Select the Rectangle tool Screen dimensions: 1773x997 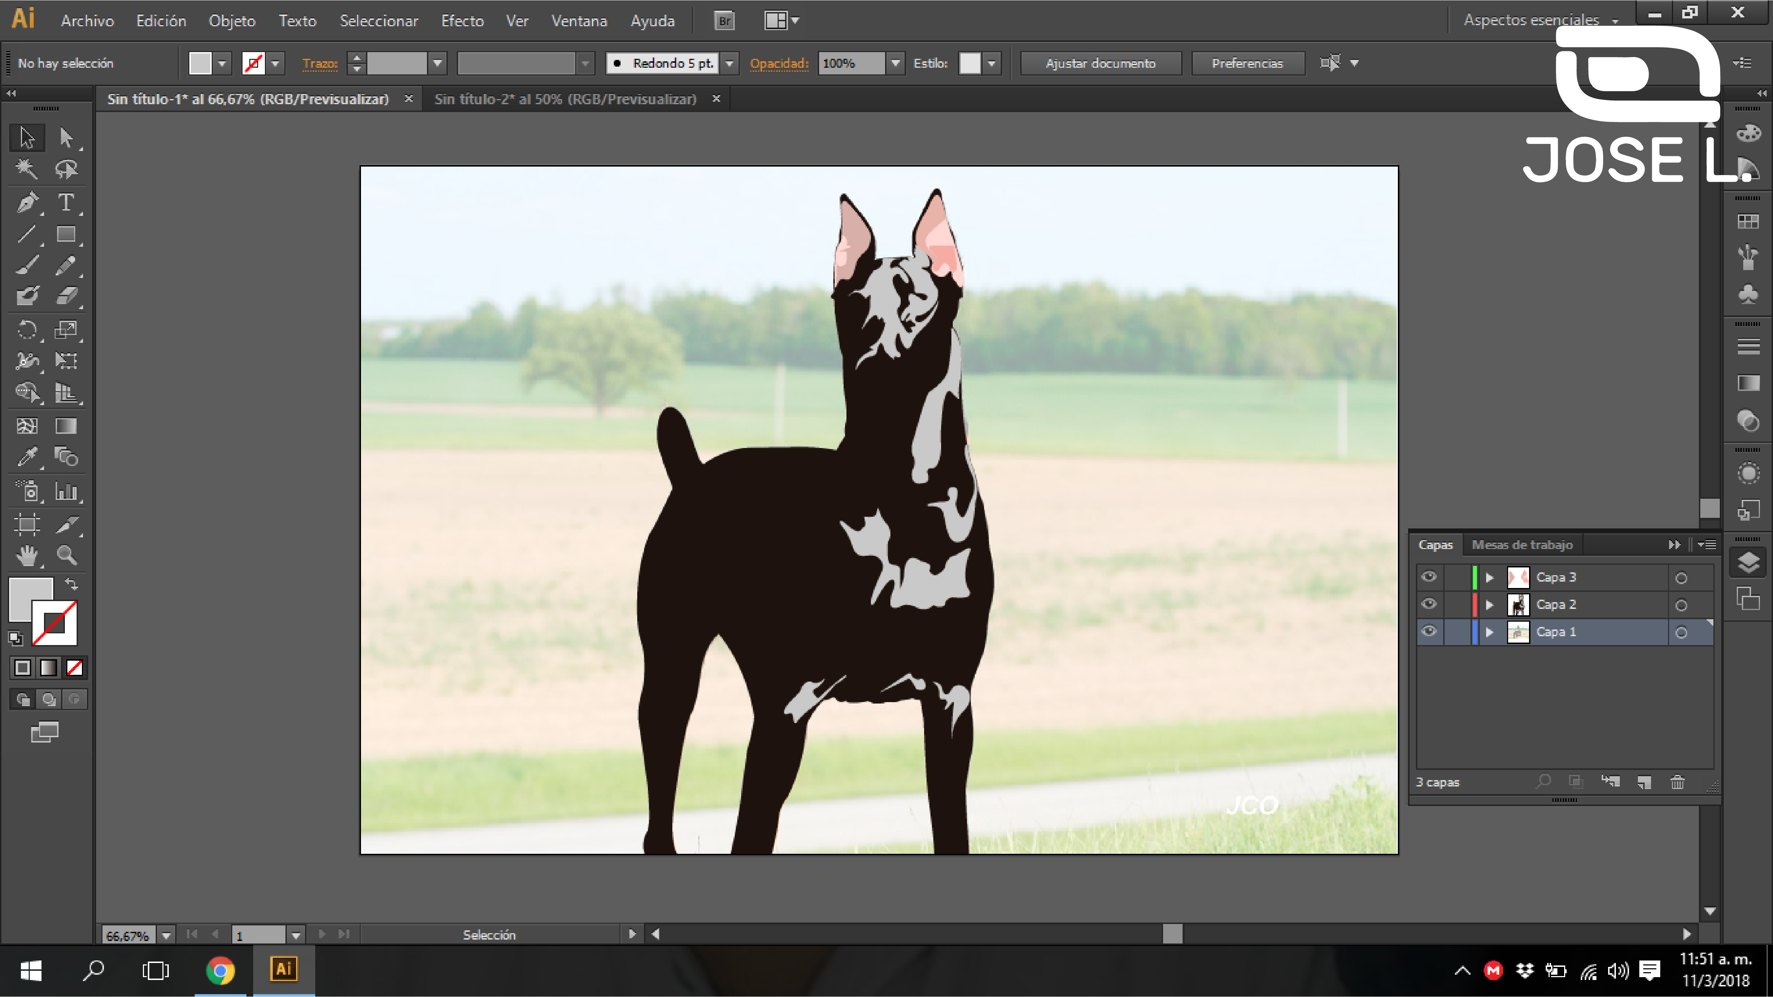66,234
